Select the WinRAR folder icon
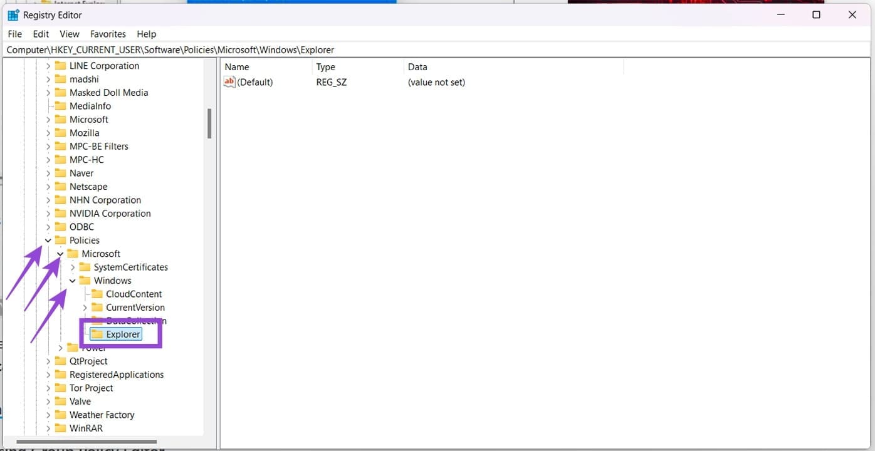 coord(60,428)
